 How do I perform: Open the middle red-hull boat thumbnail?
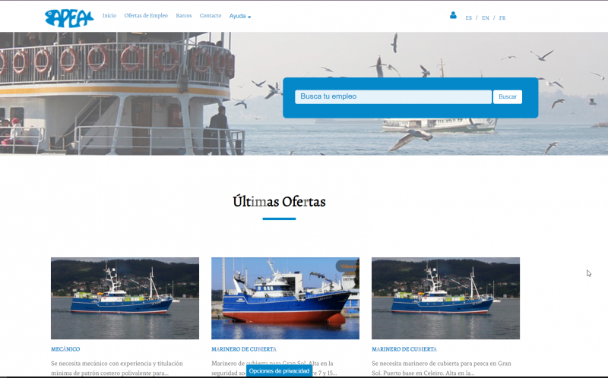[x=285, y=298]
